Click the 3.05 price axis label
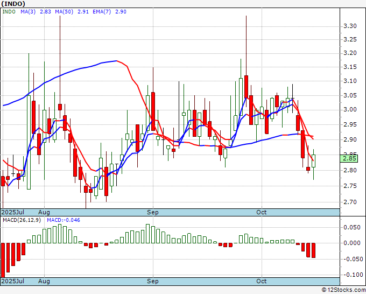Viewport: 366px width, 294px height. (x=350, y=95)
